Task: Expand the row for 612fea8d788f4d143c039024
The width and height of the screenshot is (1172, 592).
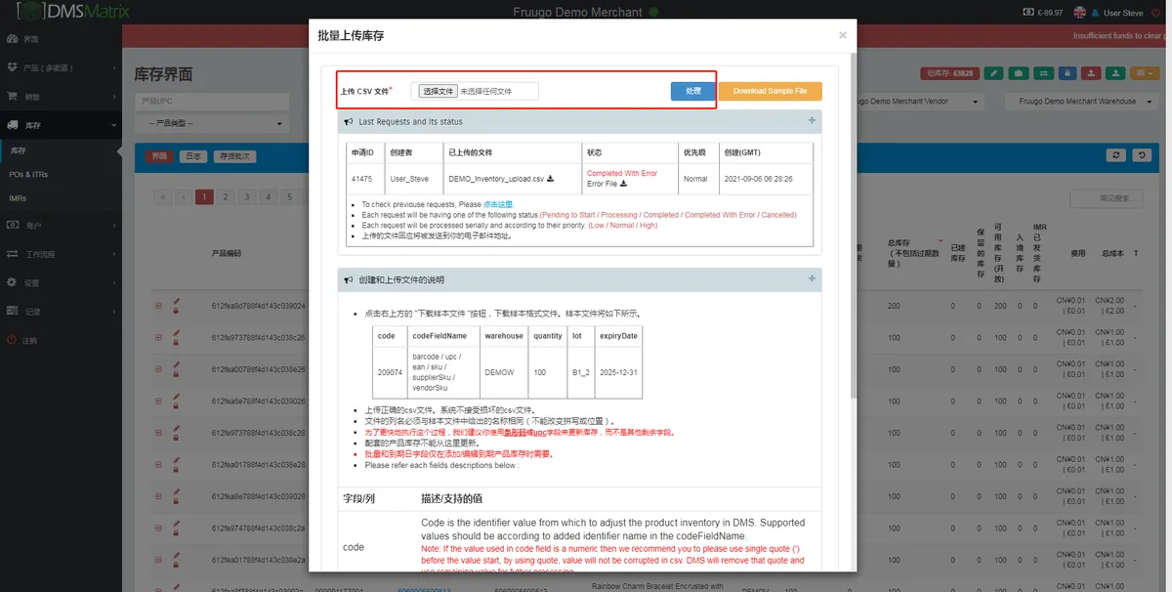Action: tap(158, 306)
